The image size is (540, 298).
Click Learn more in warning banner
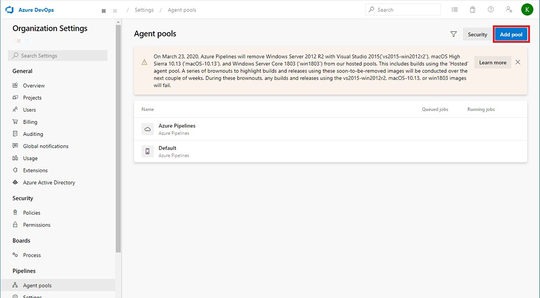(492, 62)
